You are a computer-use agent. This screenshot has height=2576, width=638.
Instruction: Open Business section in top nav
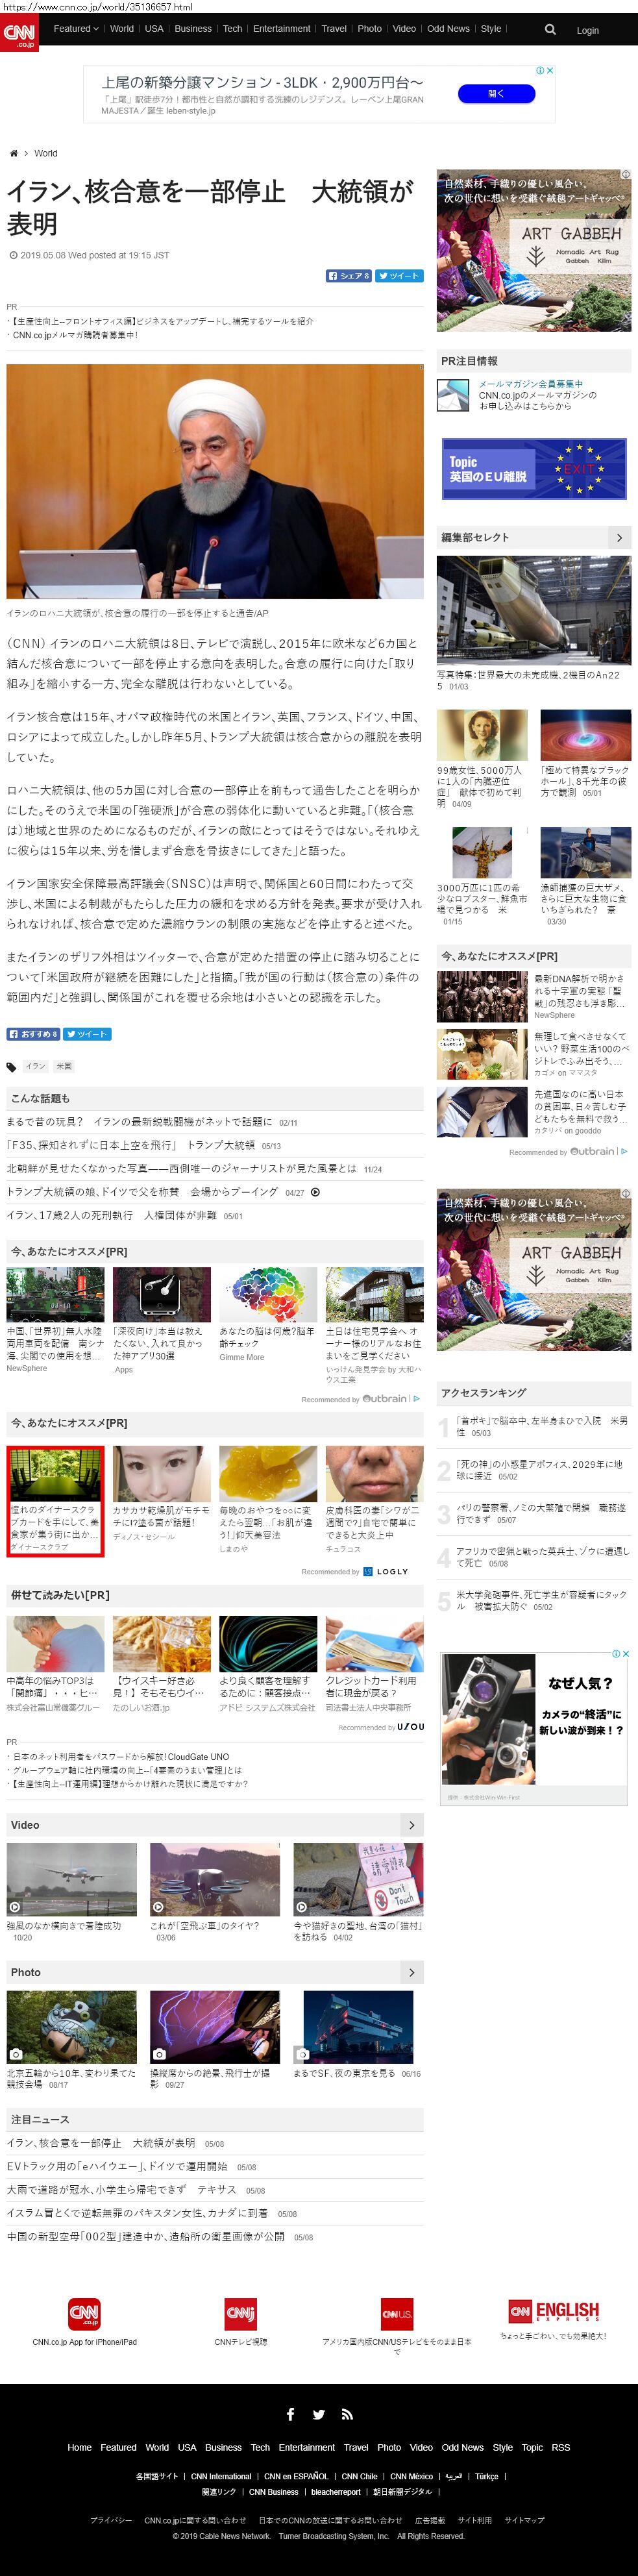point(193,29)
